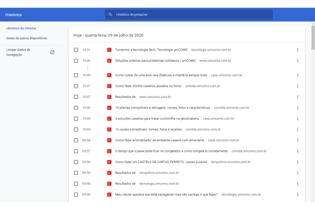Click the search magnifier icon in history bar

pyautogui.click(x=111, y=15)
